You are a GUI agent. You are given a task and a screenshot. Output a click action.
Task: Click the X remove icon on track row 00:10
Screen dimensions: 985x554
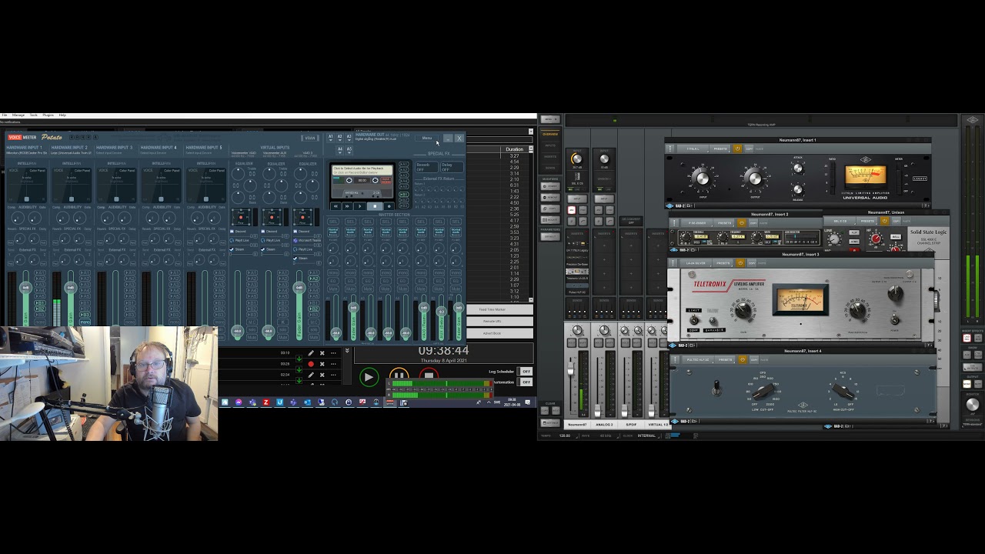point(322,353)
